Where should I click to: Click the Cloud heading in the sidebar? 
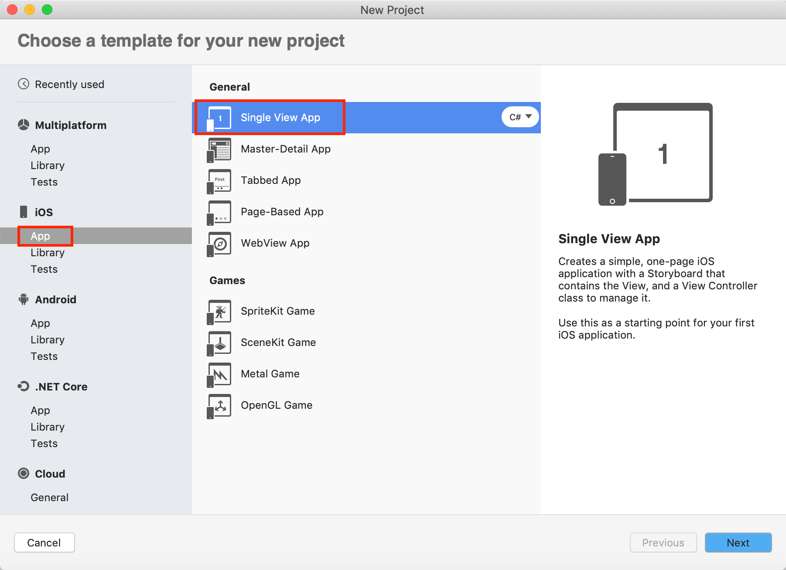tap(50, 474)
